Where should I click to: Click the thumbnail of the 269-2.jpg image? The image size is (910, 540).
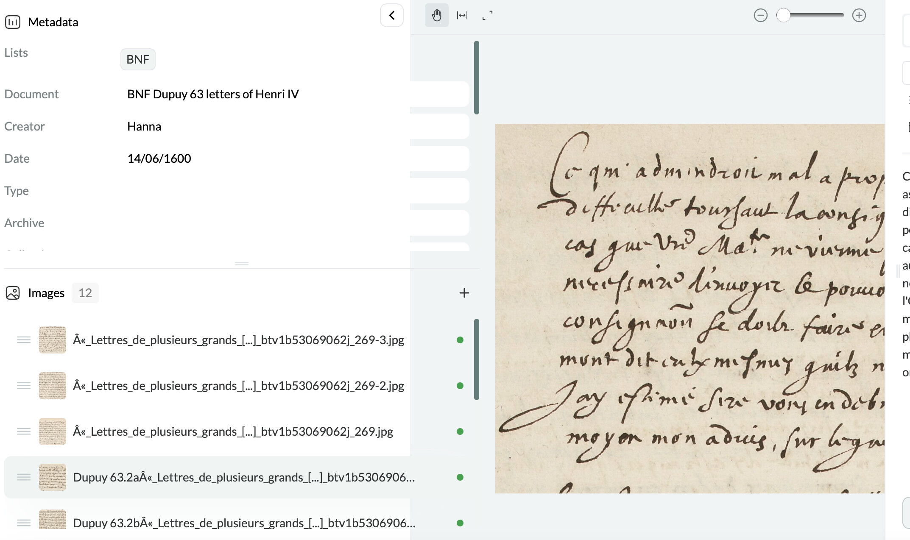(x=53, y=386)
